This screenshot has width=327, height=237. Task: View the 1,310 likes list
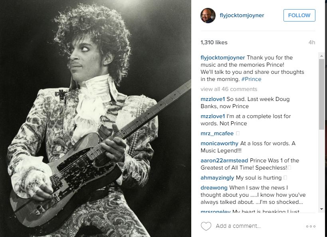[214, 43]
